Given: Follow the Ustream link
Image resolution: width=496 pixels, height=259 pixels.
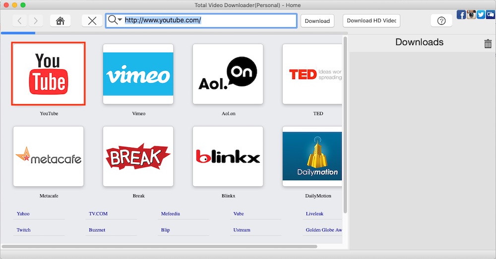Looking at the screenshot, I should click(x=242, y=230).
